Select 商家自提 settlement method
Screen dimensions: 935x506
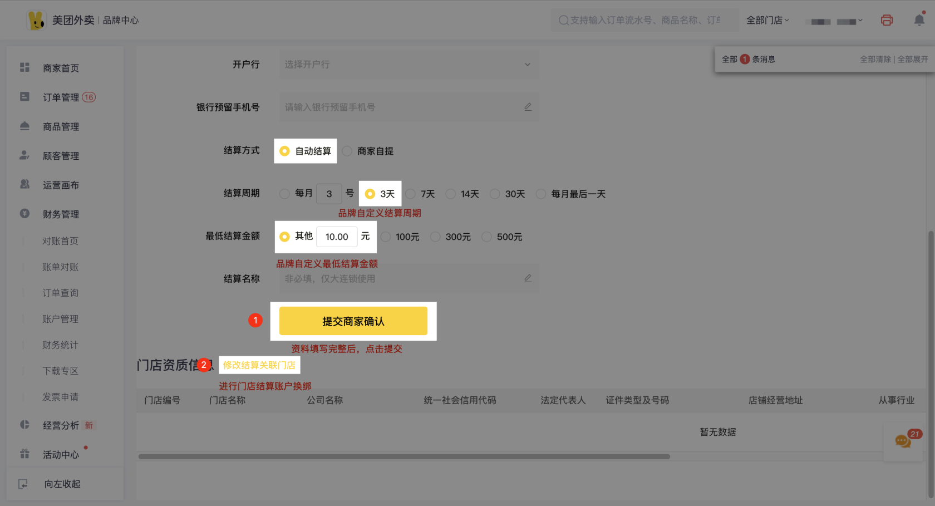click(347, 151)
